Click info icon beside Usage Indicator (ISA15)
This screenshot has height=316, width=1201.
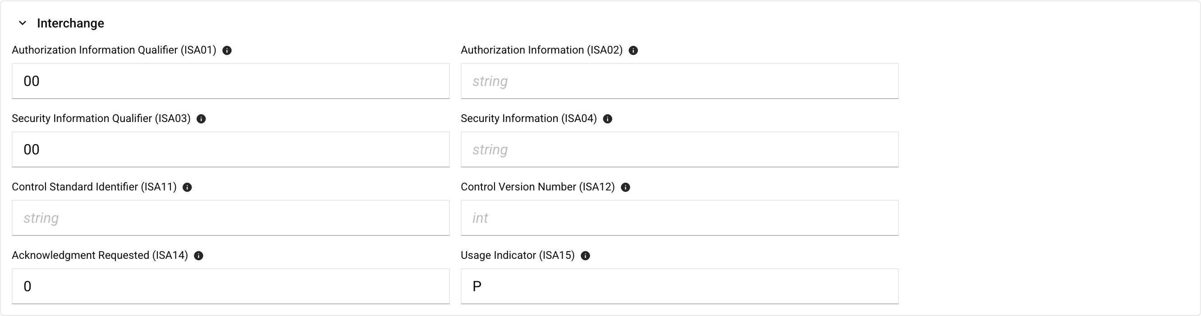[x=586, y=256]
